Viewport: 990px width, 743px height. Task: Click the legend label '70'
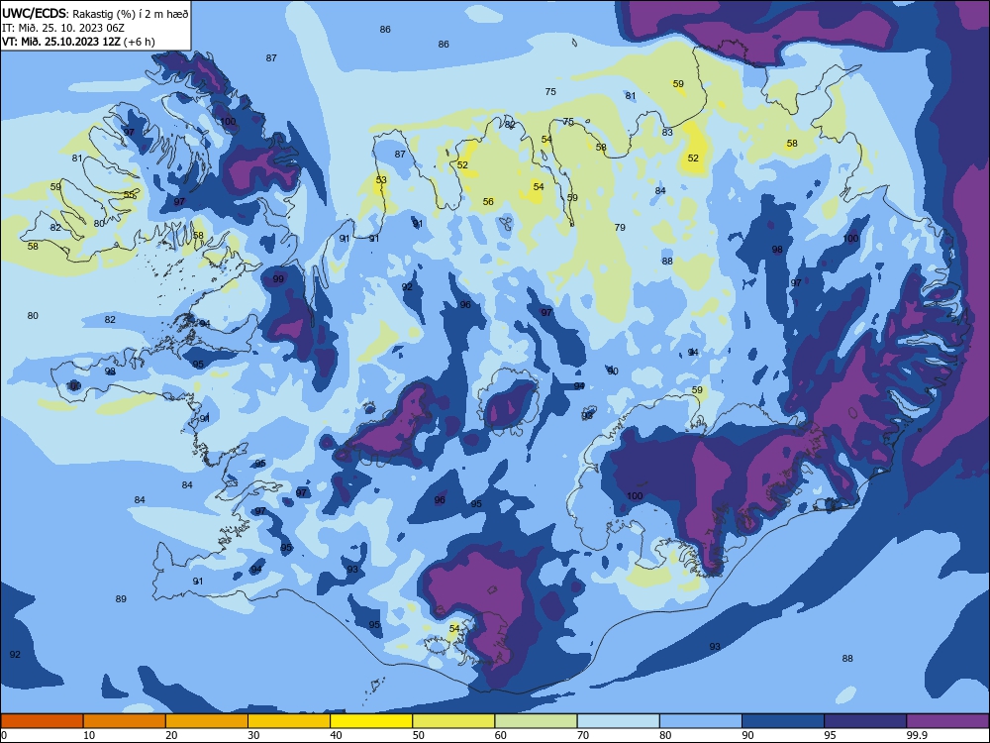pos(583,735)
